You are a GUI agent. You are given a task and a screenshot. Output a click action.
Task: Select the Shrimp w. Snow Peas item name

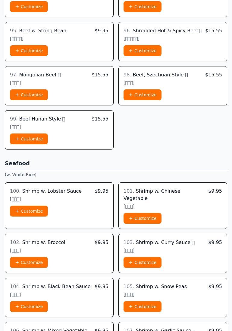coord(161,286)
